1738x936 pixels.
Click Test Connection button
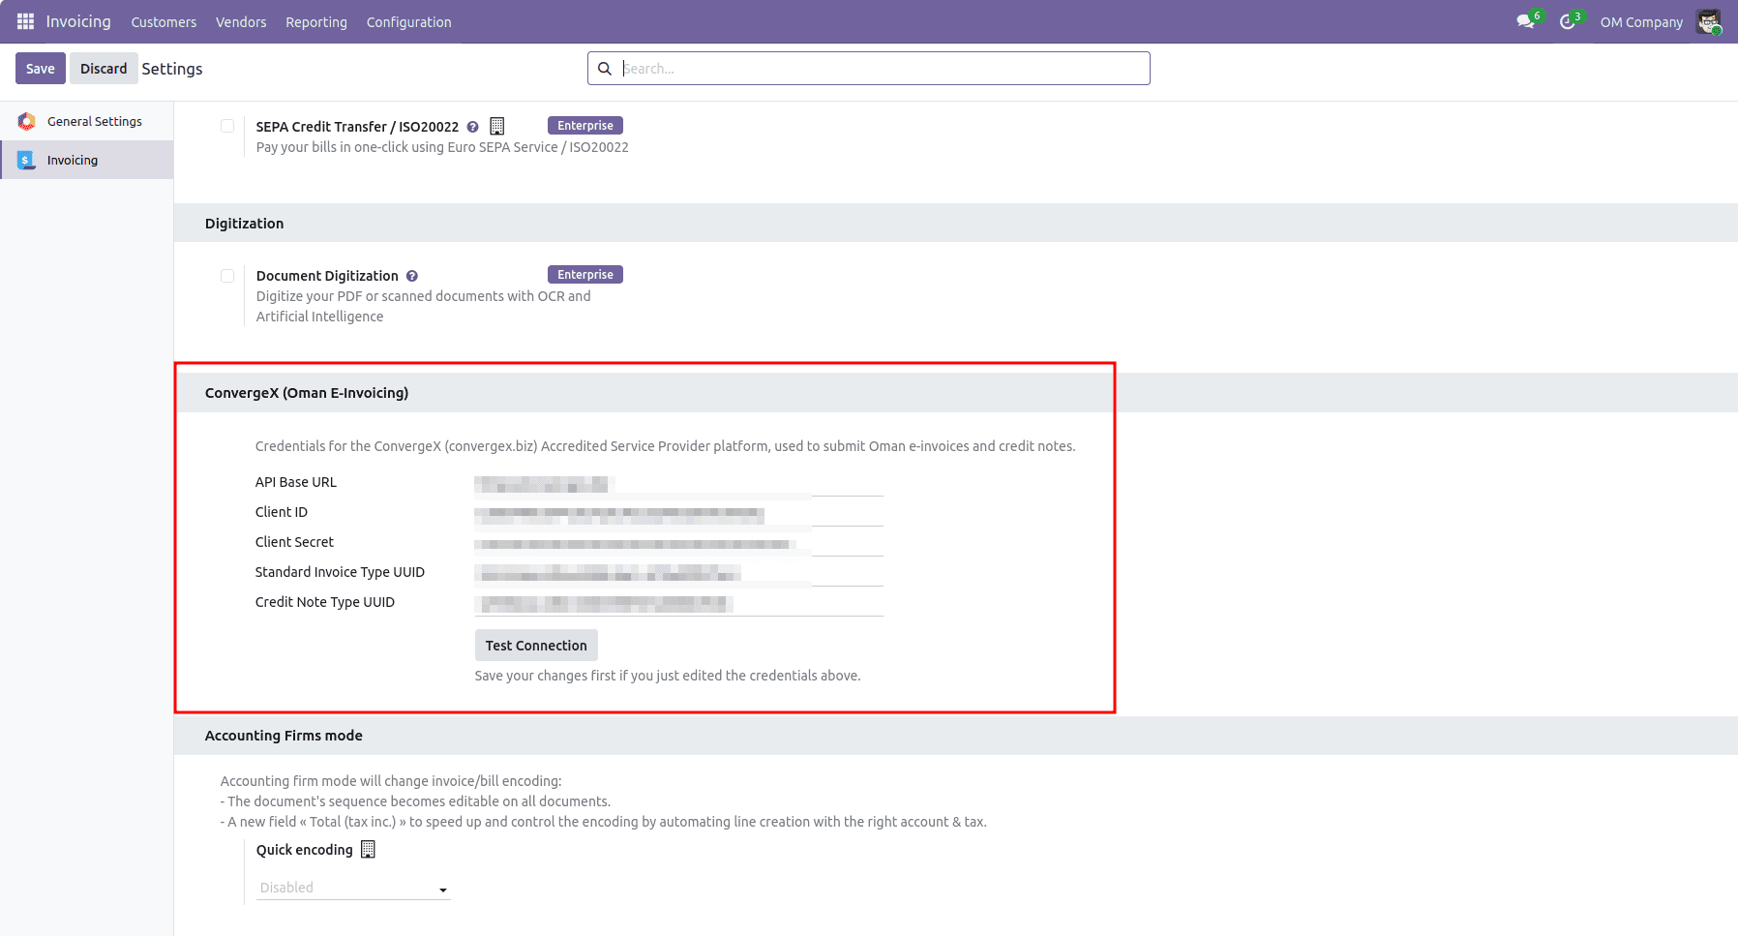536,646
